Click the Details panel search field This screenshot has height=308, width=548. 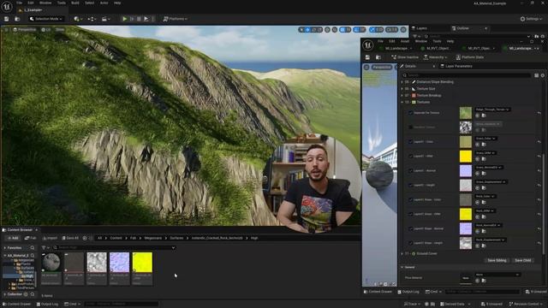[467, 75]
